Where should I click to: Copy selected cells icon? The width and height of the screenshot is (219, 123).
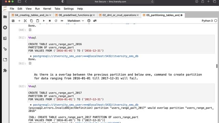tap(31, 20)
